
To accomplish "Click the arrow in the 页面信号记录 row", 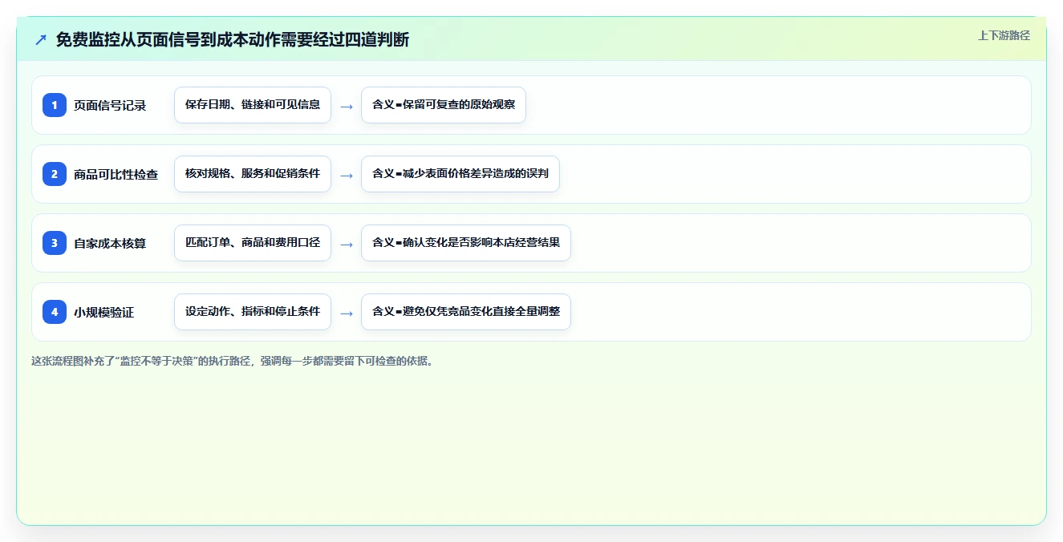I will pyautogui.click(x=346, y=106).
